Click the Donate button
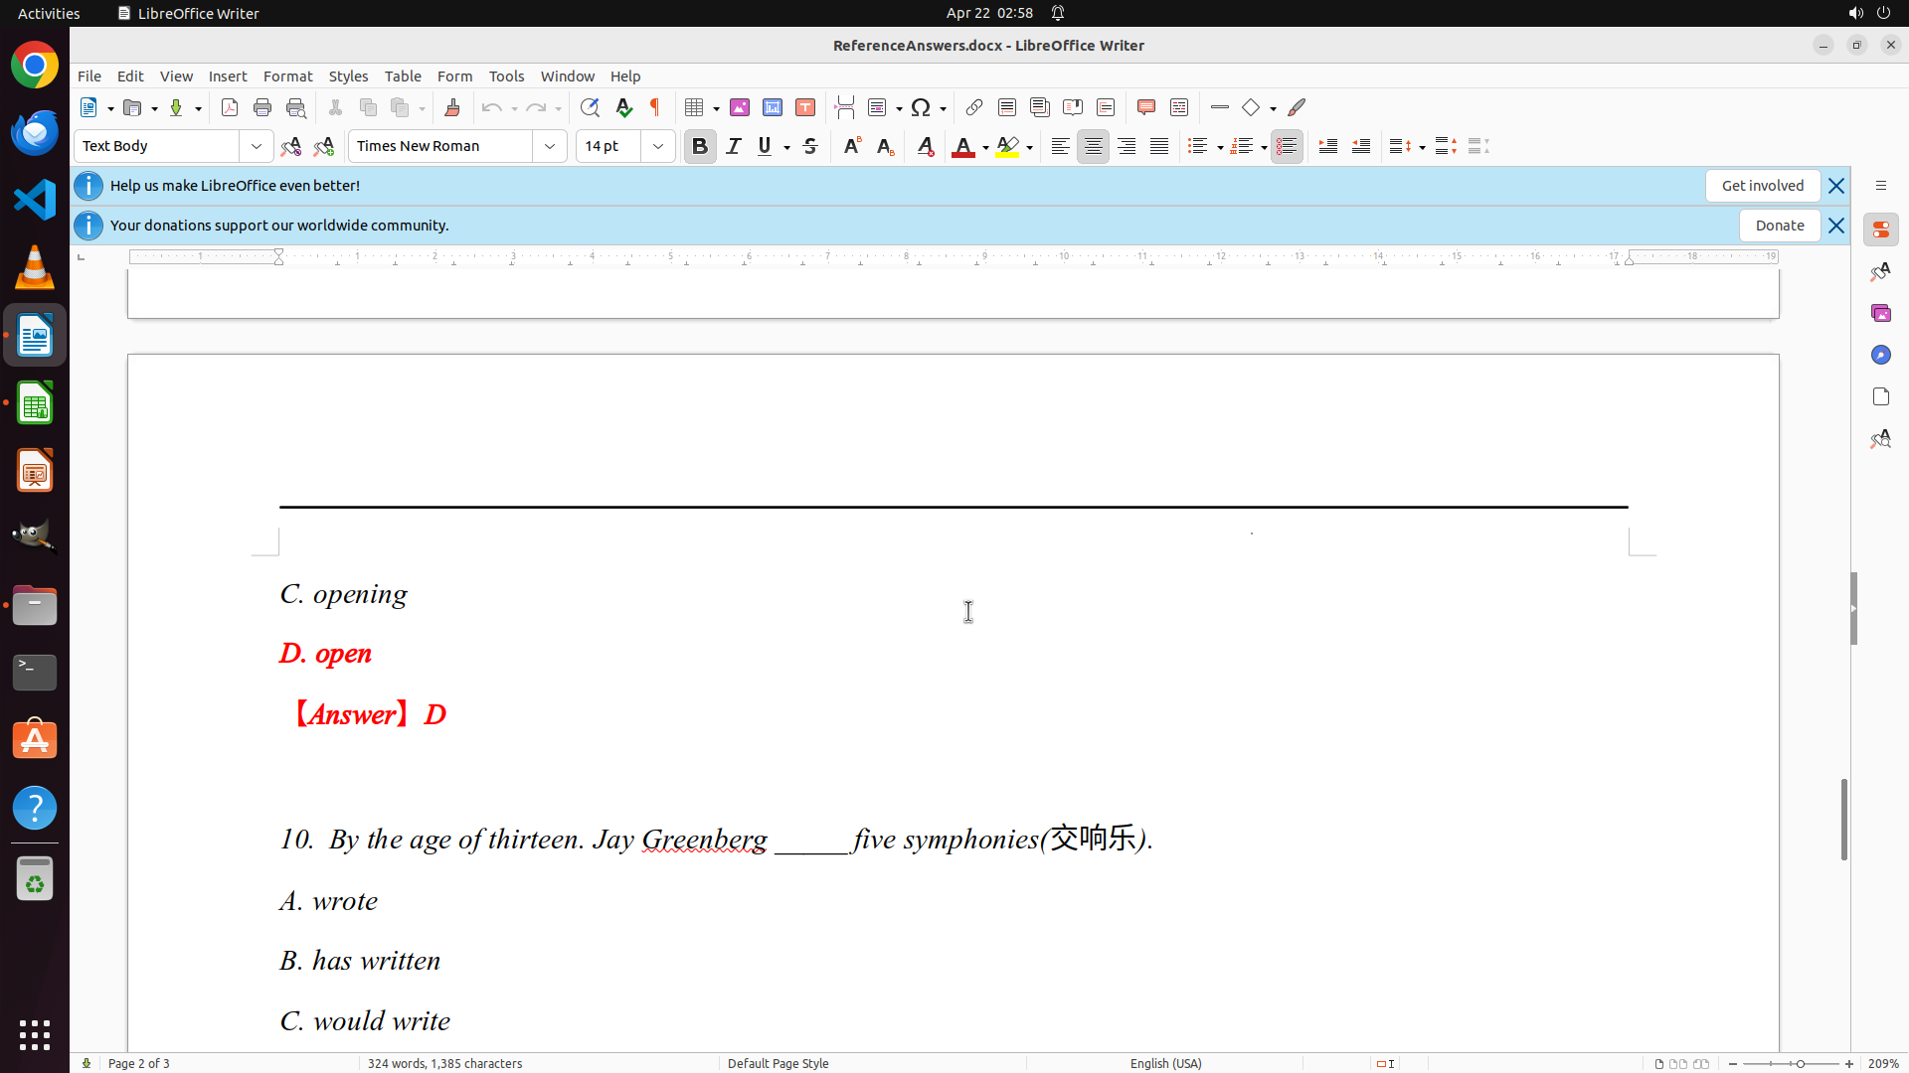This screenshot has height=1073, width=1909. (x=1779, y=226)
